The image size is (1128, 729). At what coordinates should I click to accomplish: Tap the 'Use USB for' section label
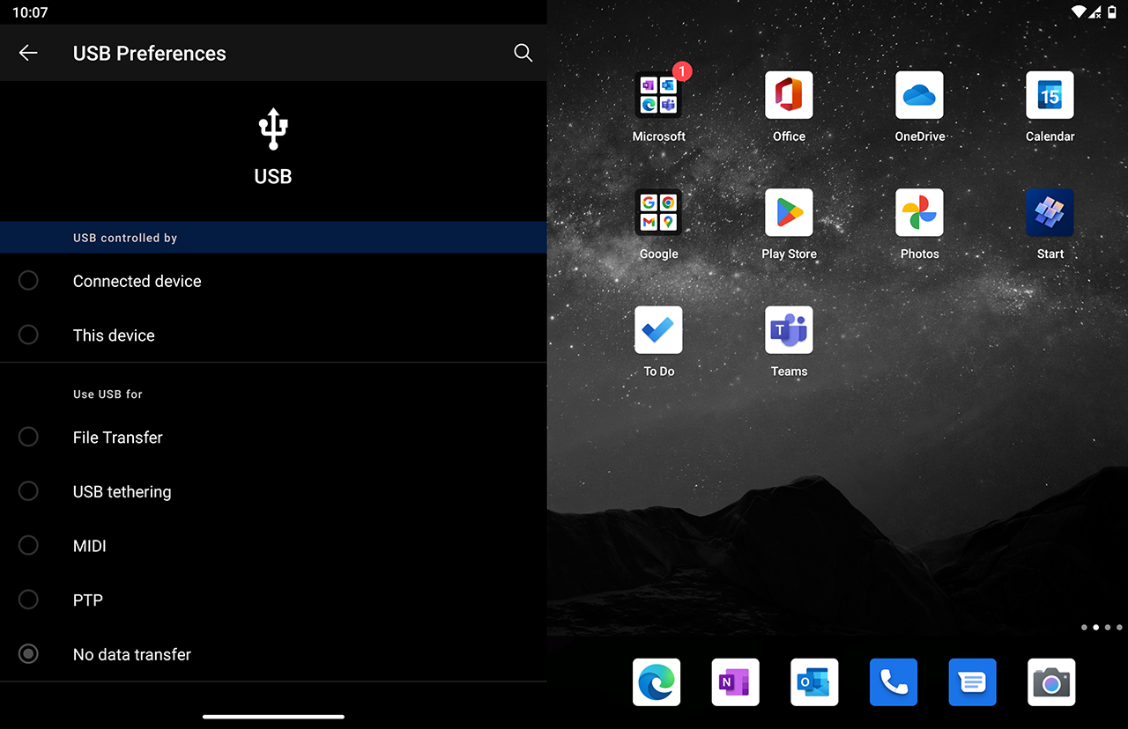coord(108,394)
